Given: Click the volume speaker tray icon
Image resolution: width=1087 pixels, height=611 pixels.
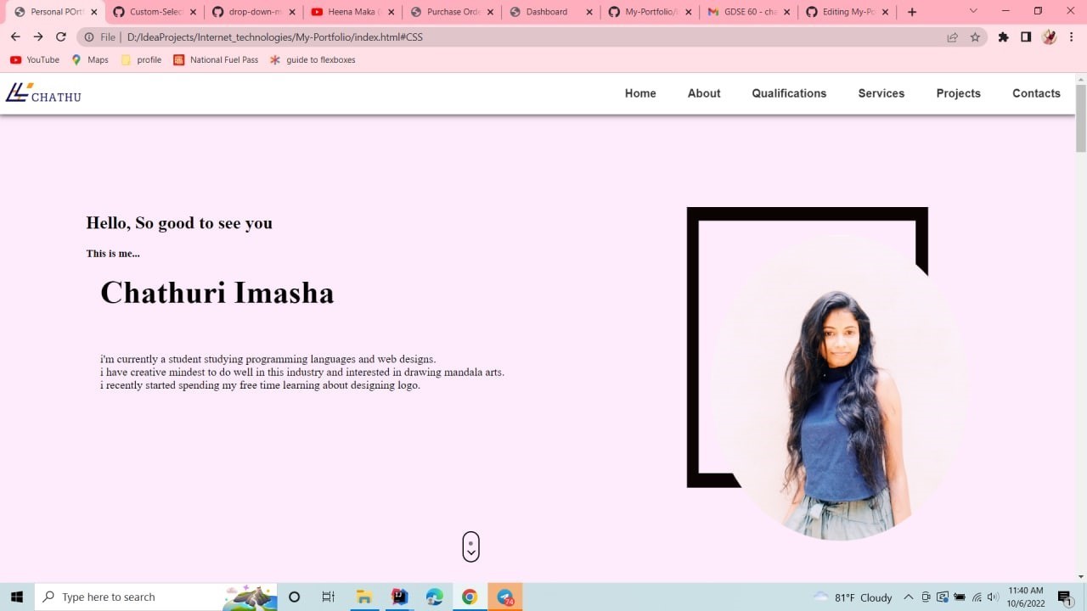Looking at the screenshot, I should click(993, 597).
